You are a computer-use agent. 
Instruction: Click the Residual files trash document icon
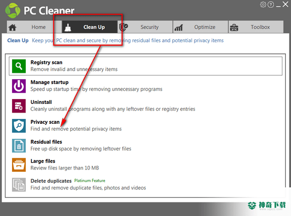19,146
